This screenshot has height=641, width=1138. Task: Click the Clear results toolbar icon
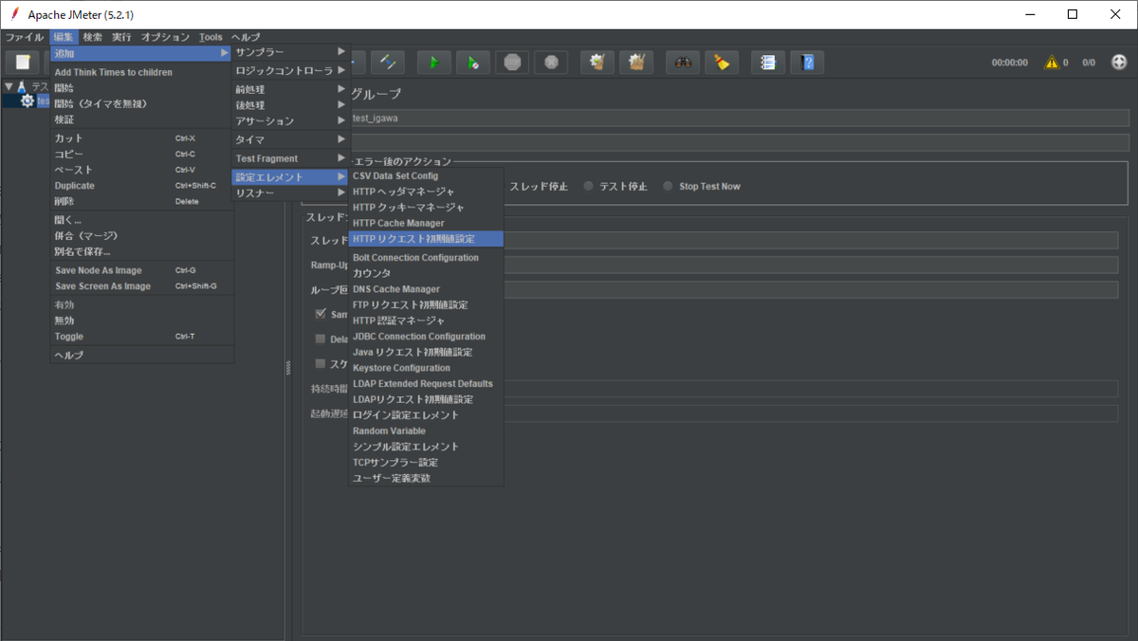(597, 63)
